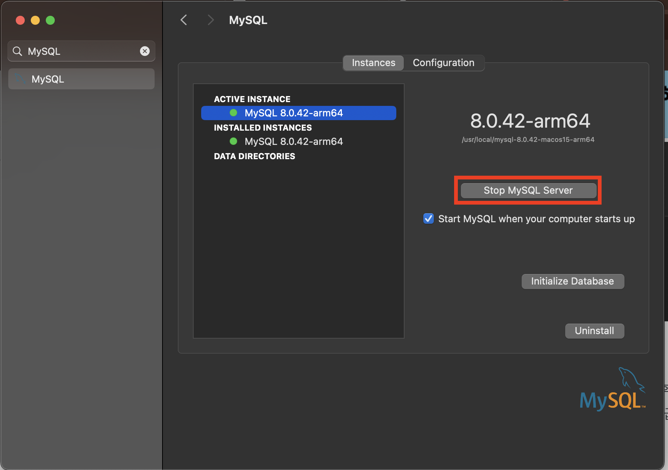Click the Uninstall button
Image resolution: width=668 pixels, height=470 pixels.
(x=594, y=331)
